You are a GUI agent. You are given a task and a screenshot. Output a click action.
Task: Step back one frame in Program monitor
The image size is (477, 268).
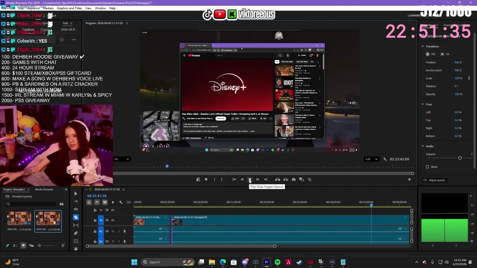coord(242,179)
